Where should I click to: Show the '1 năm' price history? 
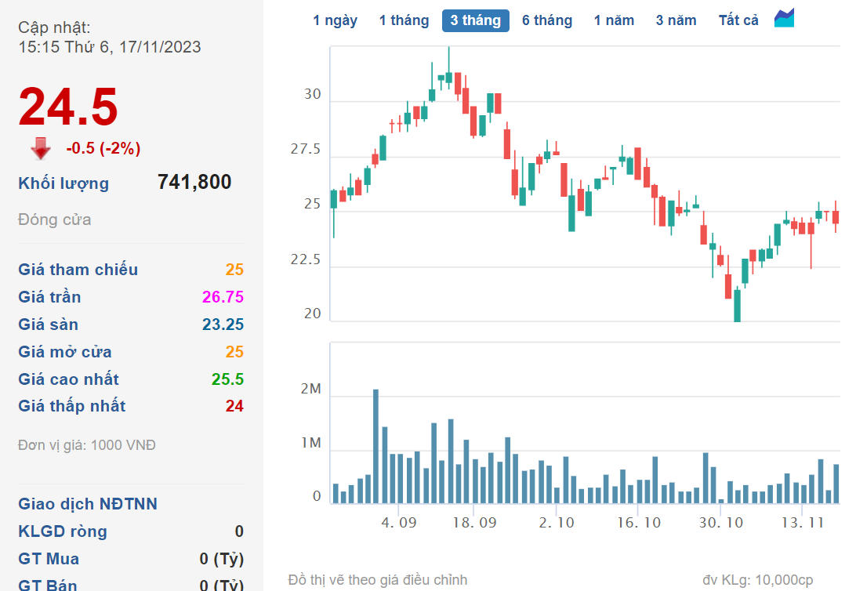[614, 20]
